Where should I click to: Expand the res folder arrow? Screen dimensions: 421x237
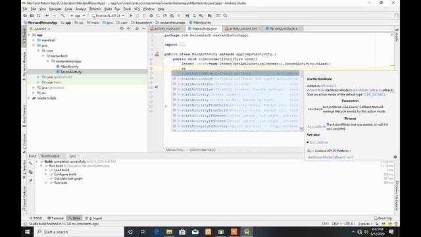[34, 93]
